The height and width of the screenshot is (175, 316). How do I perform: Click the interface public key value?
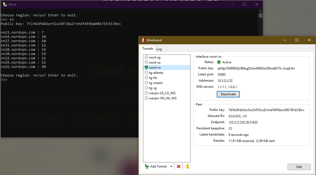(x=256, y=68)
